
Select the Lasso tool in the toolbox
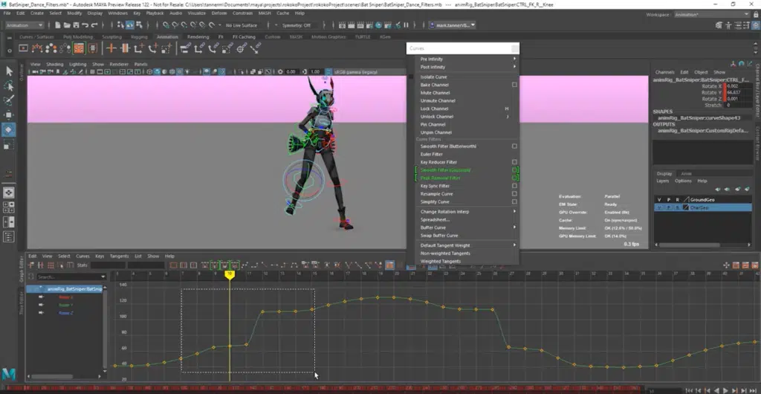click(9, 86)
